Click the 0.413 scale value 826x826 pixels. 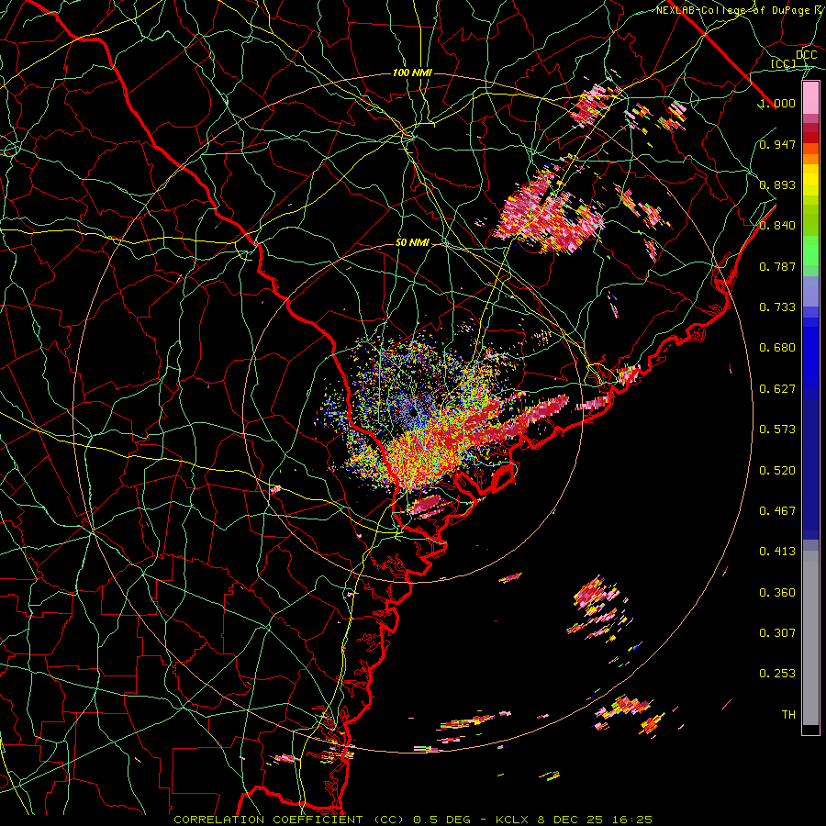click(777, 552)
